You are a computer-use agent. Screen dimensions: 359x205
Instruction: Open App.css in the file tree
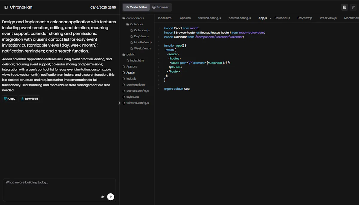[130, 66]
